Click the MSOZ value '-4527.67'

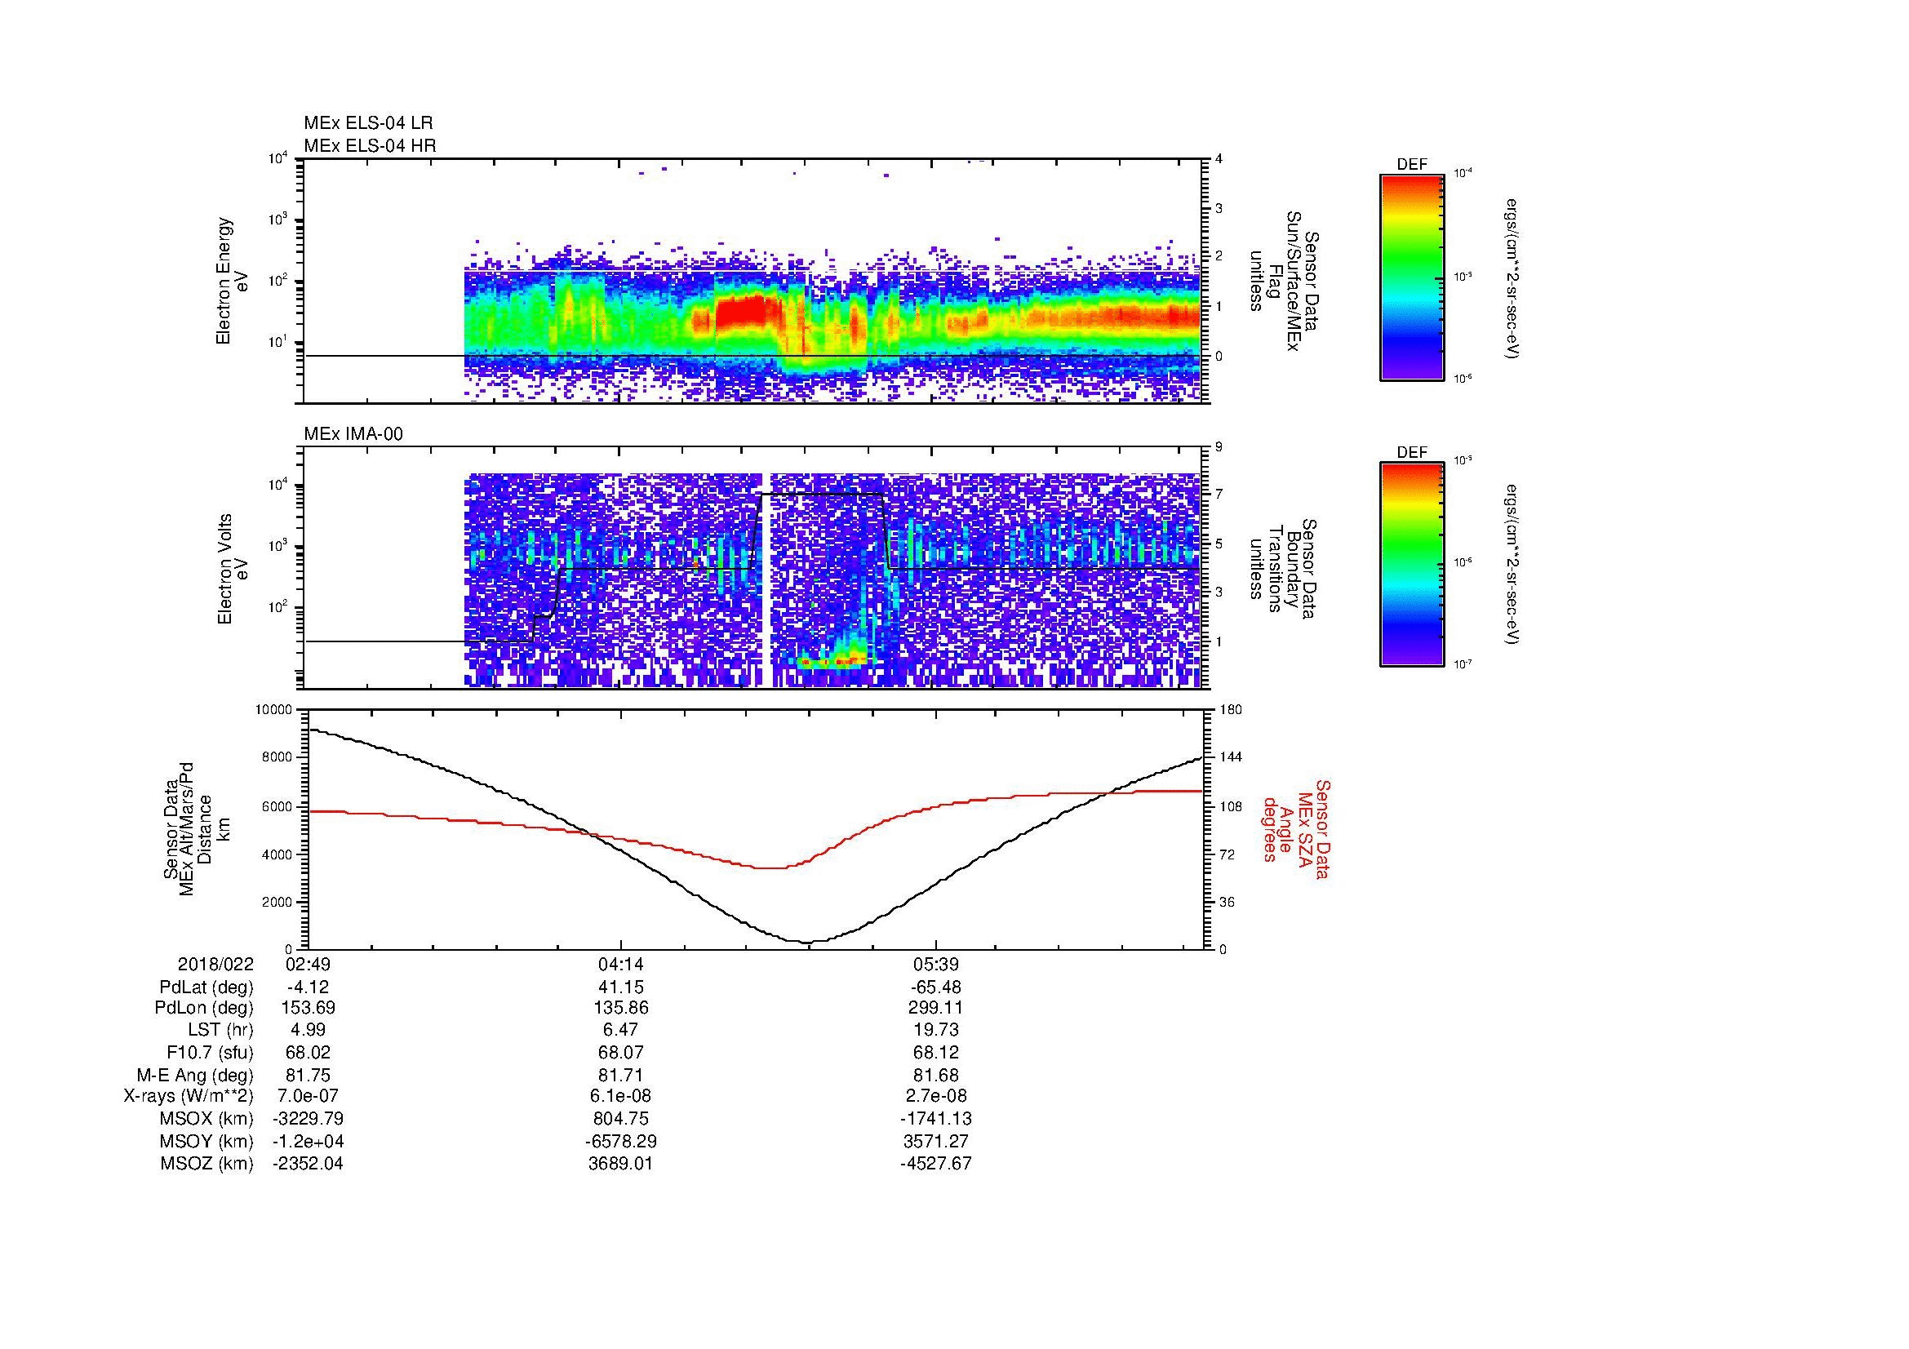[x=936, y=1164]
